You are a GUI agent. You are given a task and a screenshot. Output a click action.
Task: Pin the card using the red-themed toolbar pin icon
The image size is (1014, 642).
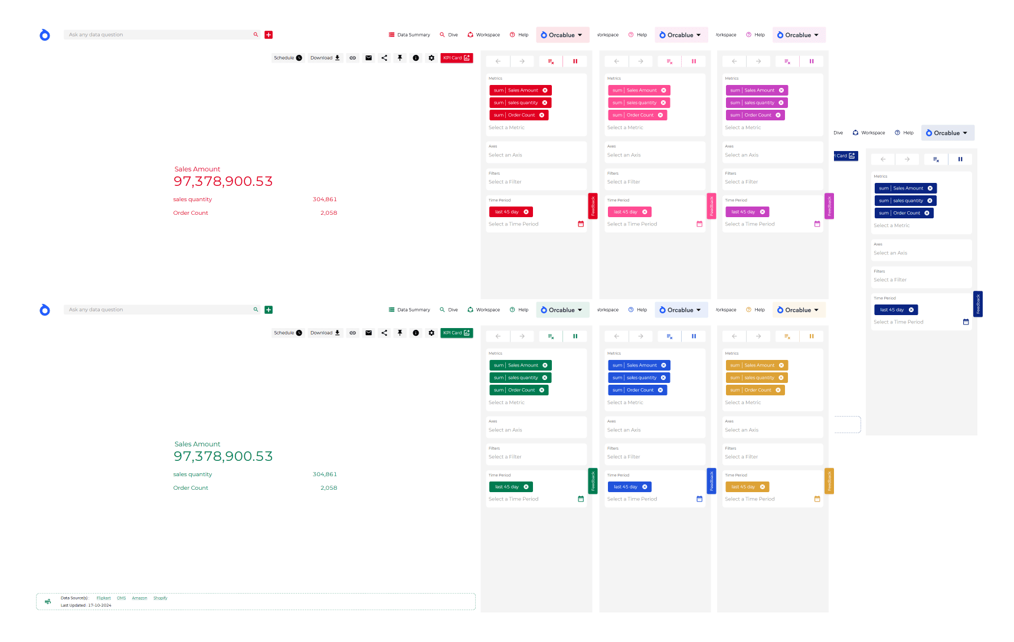point(400,58)
